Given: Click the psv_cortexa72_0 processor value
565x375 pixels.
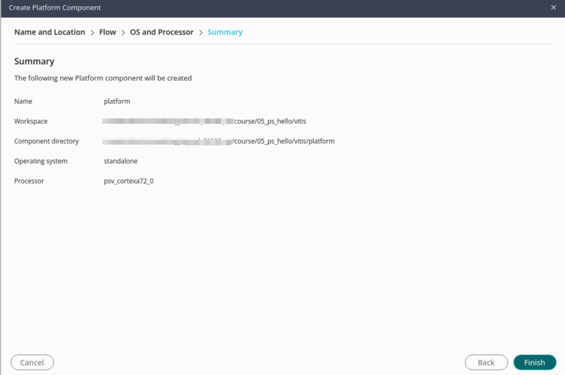Looking at the screenshot, I should click(129, 181).
